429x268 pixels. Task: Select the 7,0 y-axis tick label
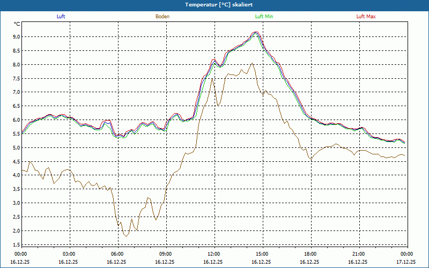pyautogui.click(x=16, y=92)
